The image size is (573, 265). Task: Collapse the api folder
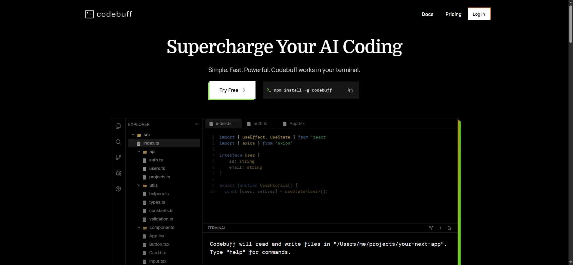coord(139,151)
